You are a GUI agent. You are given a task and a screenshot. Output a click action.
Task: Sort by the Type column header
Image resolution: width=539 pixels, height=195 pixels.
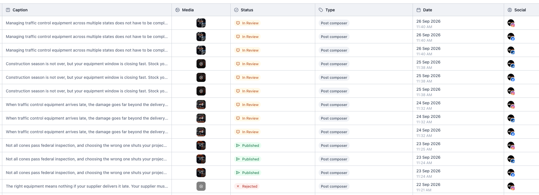click(x=330, y=10)
